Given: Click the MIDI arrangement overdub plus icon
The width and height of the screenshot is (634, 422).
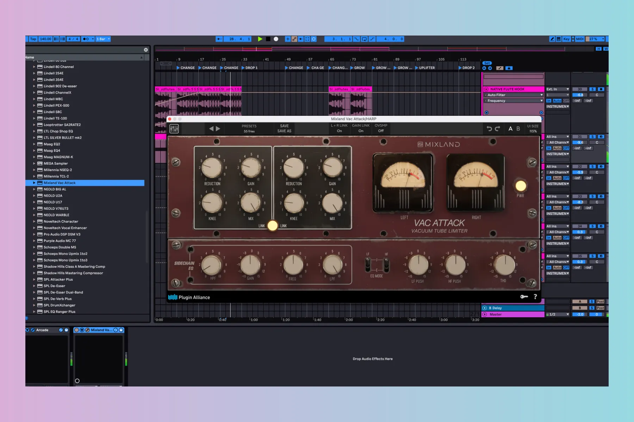Looking at the screenshot, I should (x=288, y=39).
